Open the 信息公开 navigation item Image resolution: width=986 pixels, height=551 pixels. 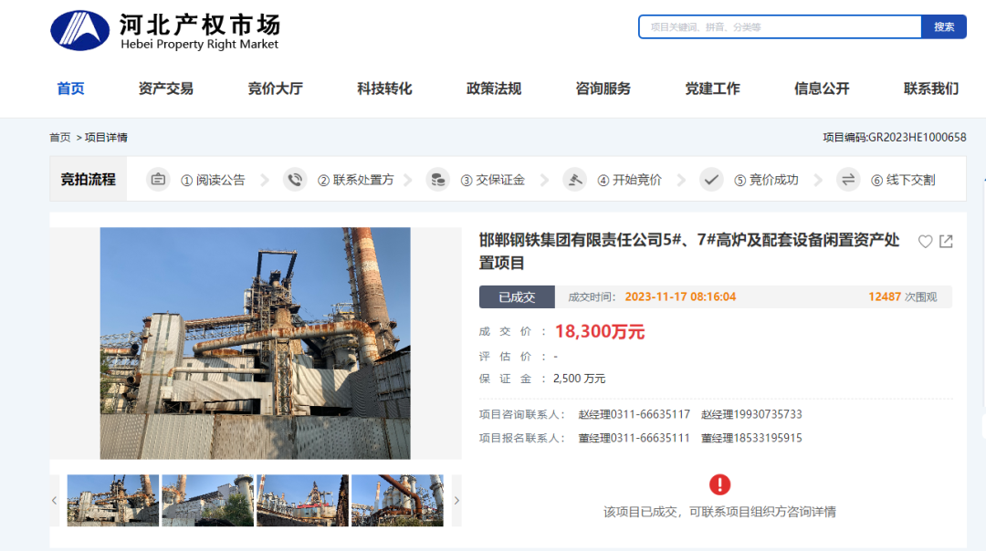[x=822, y=88]
